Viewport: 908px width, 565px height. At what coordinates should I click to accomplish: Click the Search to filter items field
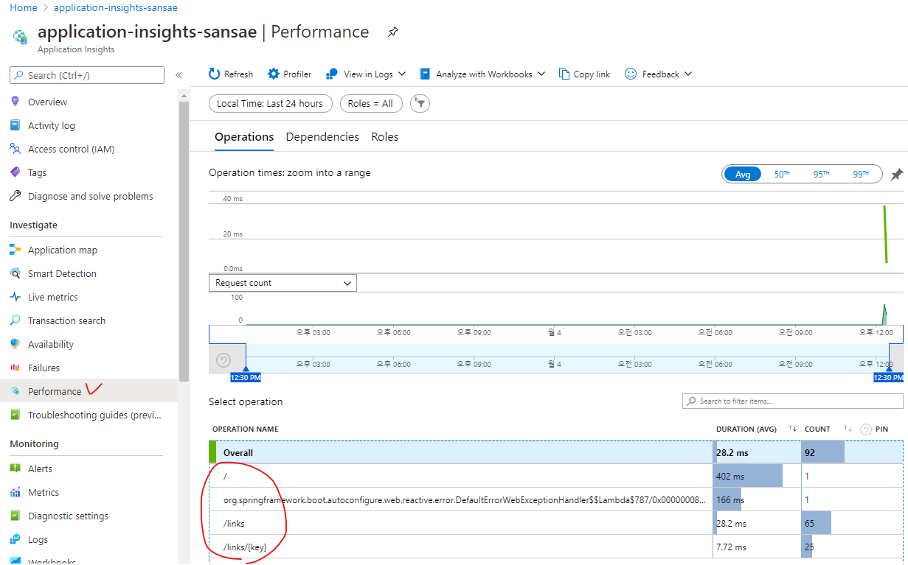click(x=792, y=401)
